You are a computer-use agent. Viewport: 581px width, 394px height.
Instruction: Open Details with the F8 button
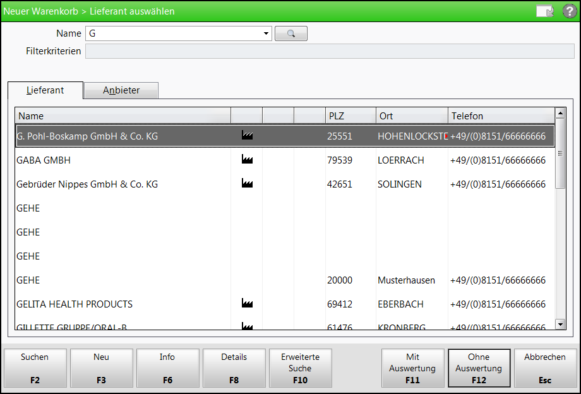[x=234, y=368]
